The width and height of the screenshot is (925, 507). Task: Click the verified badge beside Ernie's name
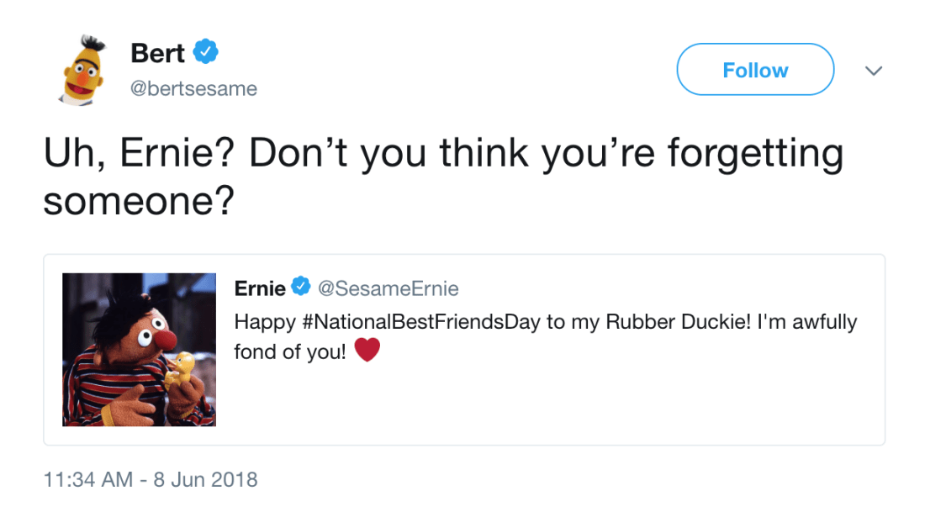click(300, 288)
